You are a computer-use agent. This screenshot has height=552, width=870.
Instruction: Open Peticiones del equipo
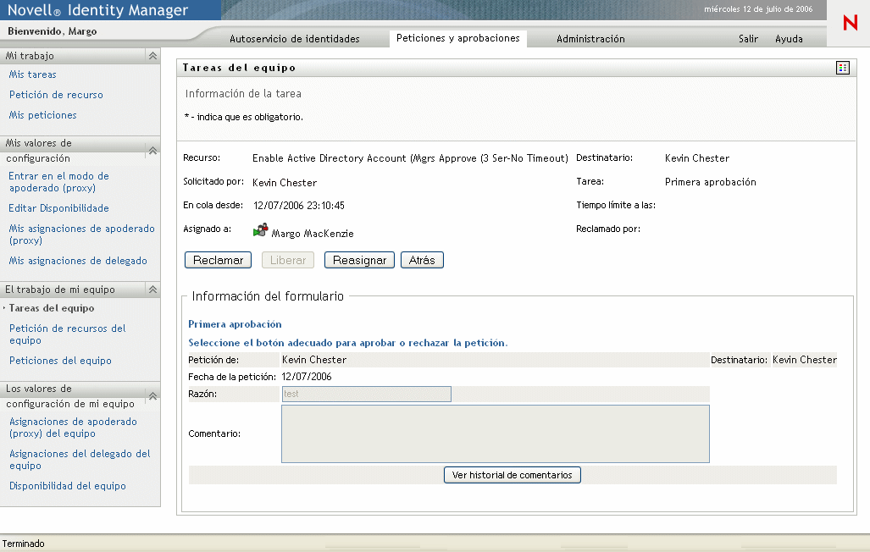tap(60, 361)
